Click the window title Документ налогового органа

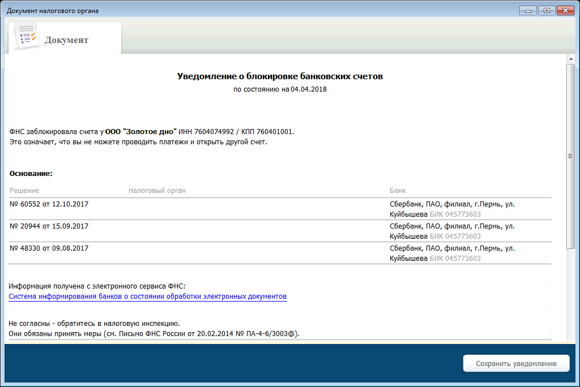(53, 11)
